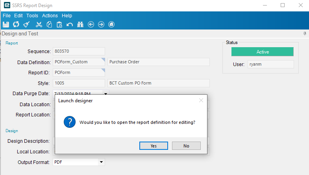309x175 pixels.
Task: Click the Undo arrow icon
Action: click(x=70, y=24)
